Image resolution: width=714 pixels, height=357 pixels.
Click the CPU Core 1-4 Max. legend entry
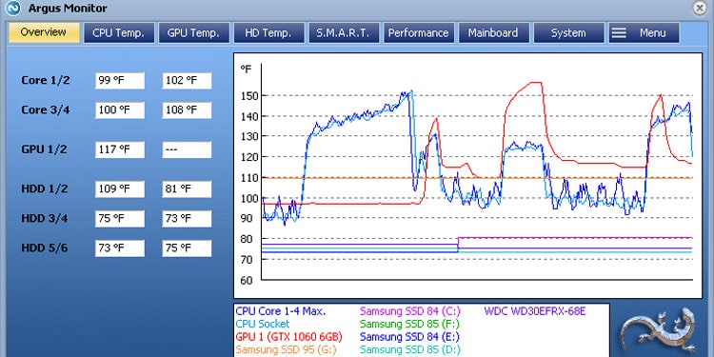(x=281, y=311)
